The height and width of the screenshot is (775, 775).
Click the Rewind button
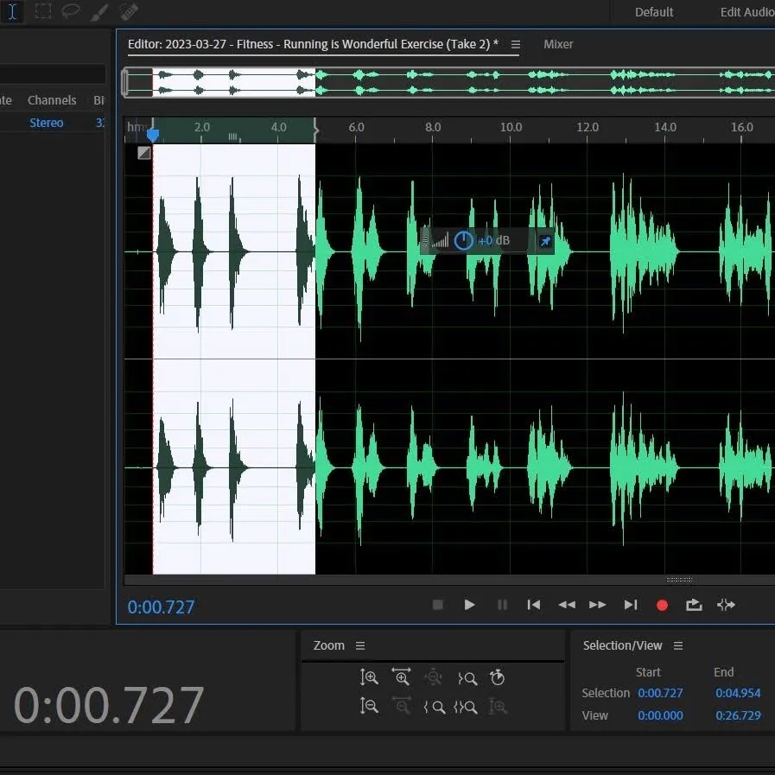567,605
